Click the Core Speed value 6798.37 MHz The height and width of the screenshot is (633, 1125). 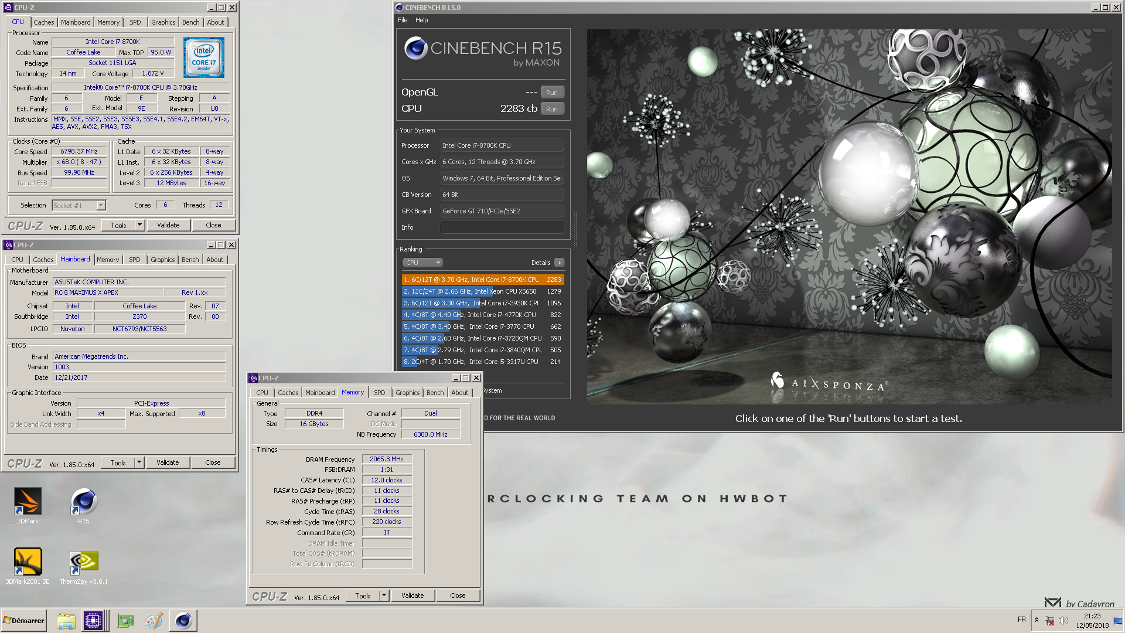click(79, 151)
